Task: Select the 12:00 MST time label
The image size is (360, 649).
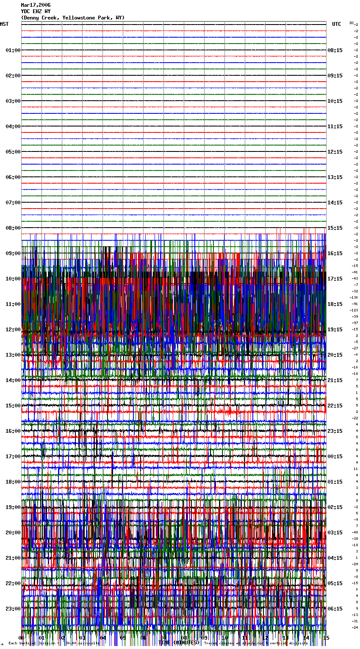Action: [x=13, y=330]
